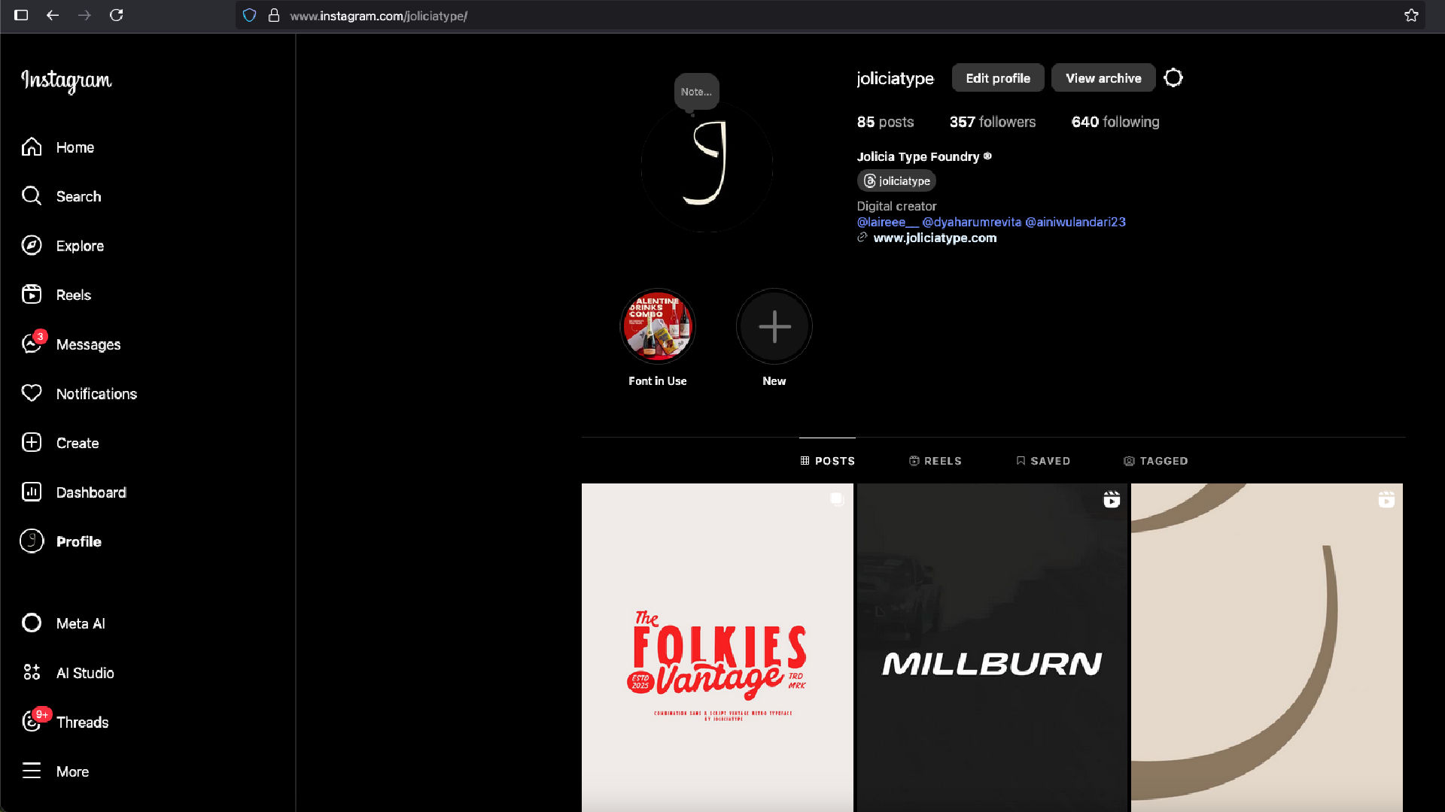Open the Search magnifier icon

pos(32,196)
